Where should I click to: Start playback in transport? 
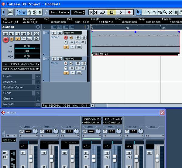click(x=121, y=12)
